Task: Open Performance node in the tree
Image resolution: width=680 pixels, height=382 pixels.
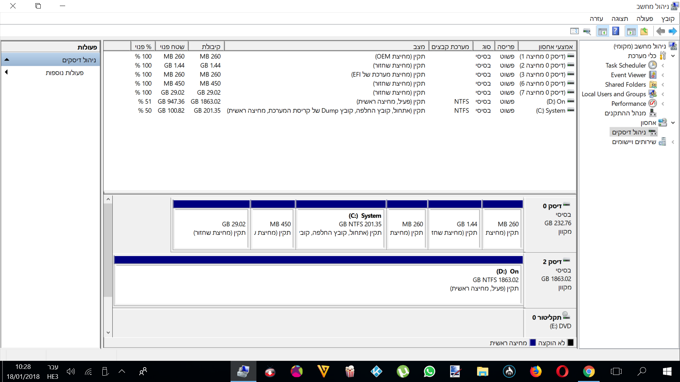Action: point(628,104)
